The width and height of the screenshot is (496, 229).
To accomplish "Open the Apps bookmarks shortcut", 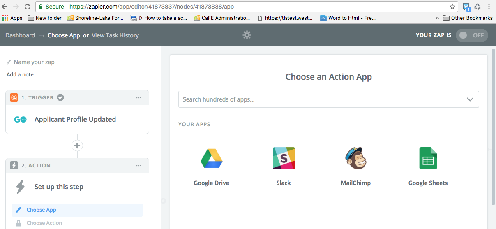I will [x=12, y=18].
